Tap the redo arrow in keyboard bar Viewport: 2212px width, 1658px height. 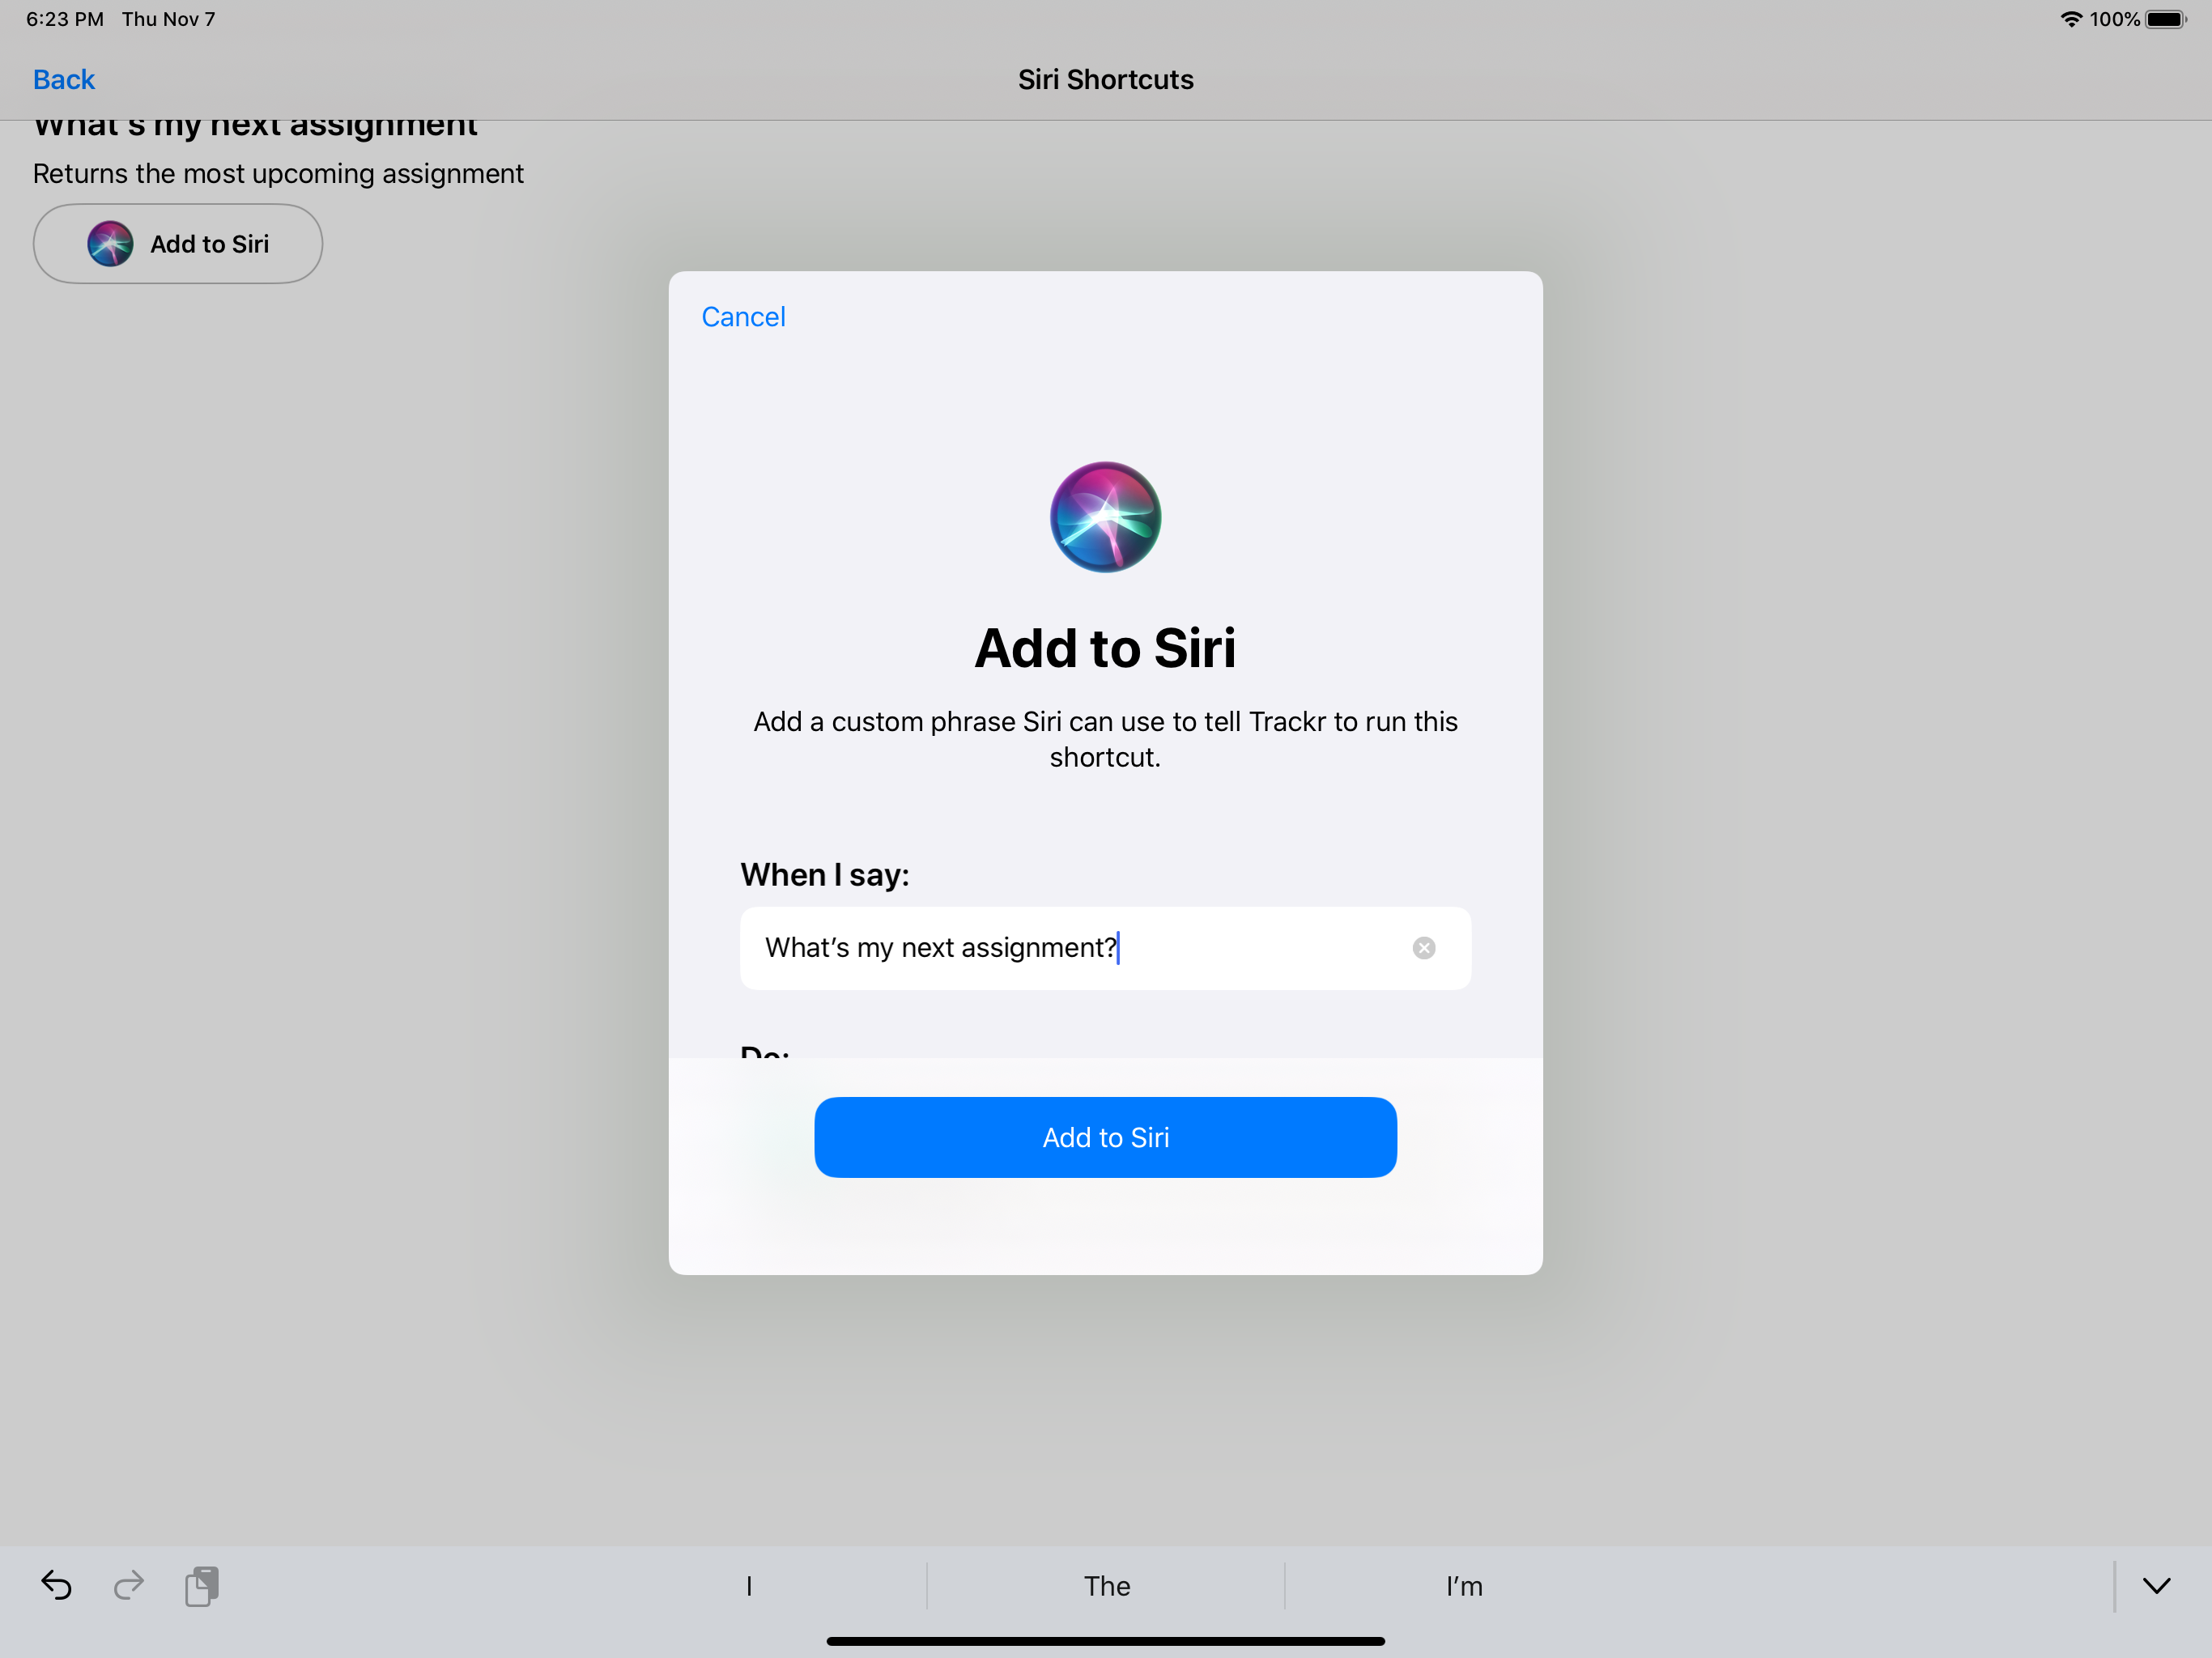[x=129, y=1585]
